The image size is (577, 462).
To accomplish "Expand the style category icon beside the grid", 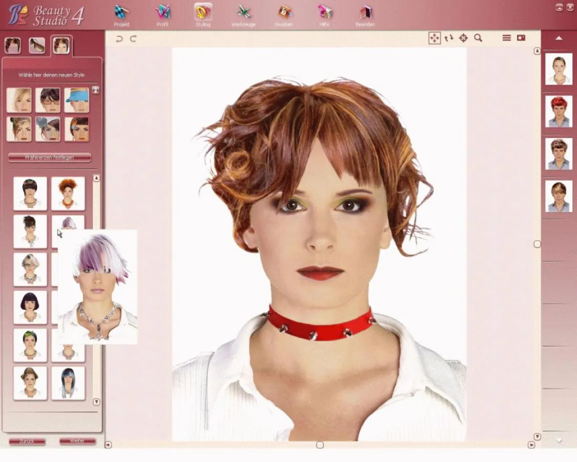I will click(x=96, y=90).
